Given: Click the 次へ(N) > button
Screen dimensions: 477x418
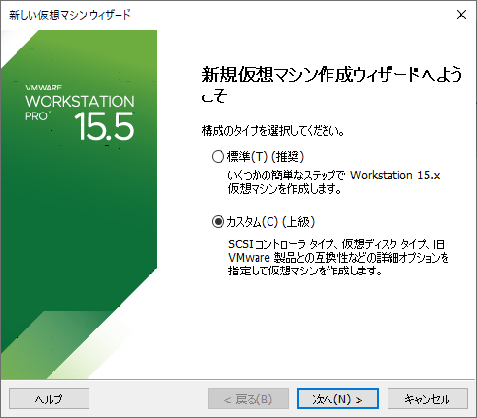Looking at the screenshot, I should coord(337,399).
